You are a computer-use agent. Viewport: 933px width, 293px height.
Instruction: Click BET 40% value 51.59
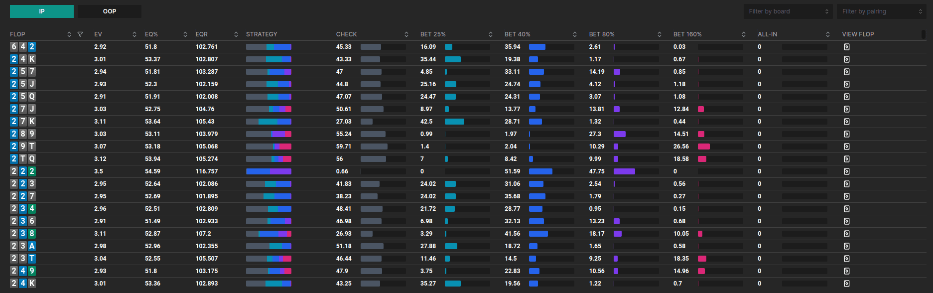(x=512, y=171)
